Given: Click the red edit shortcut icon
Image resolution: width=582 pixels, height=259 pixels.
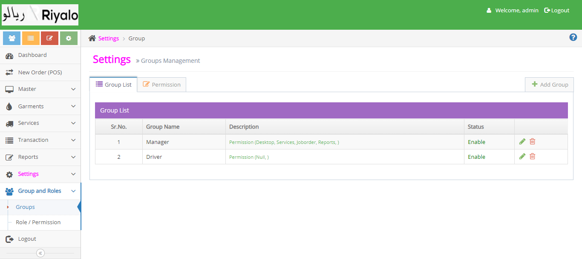Looking at the screenshot, I should pyautogui.click(x=49, y=38).
